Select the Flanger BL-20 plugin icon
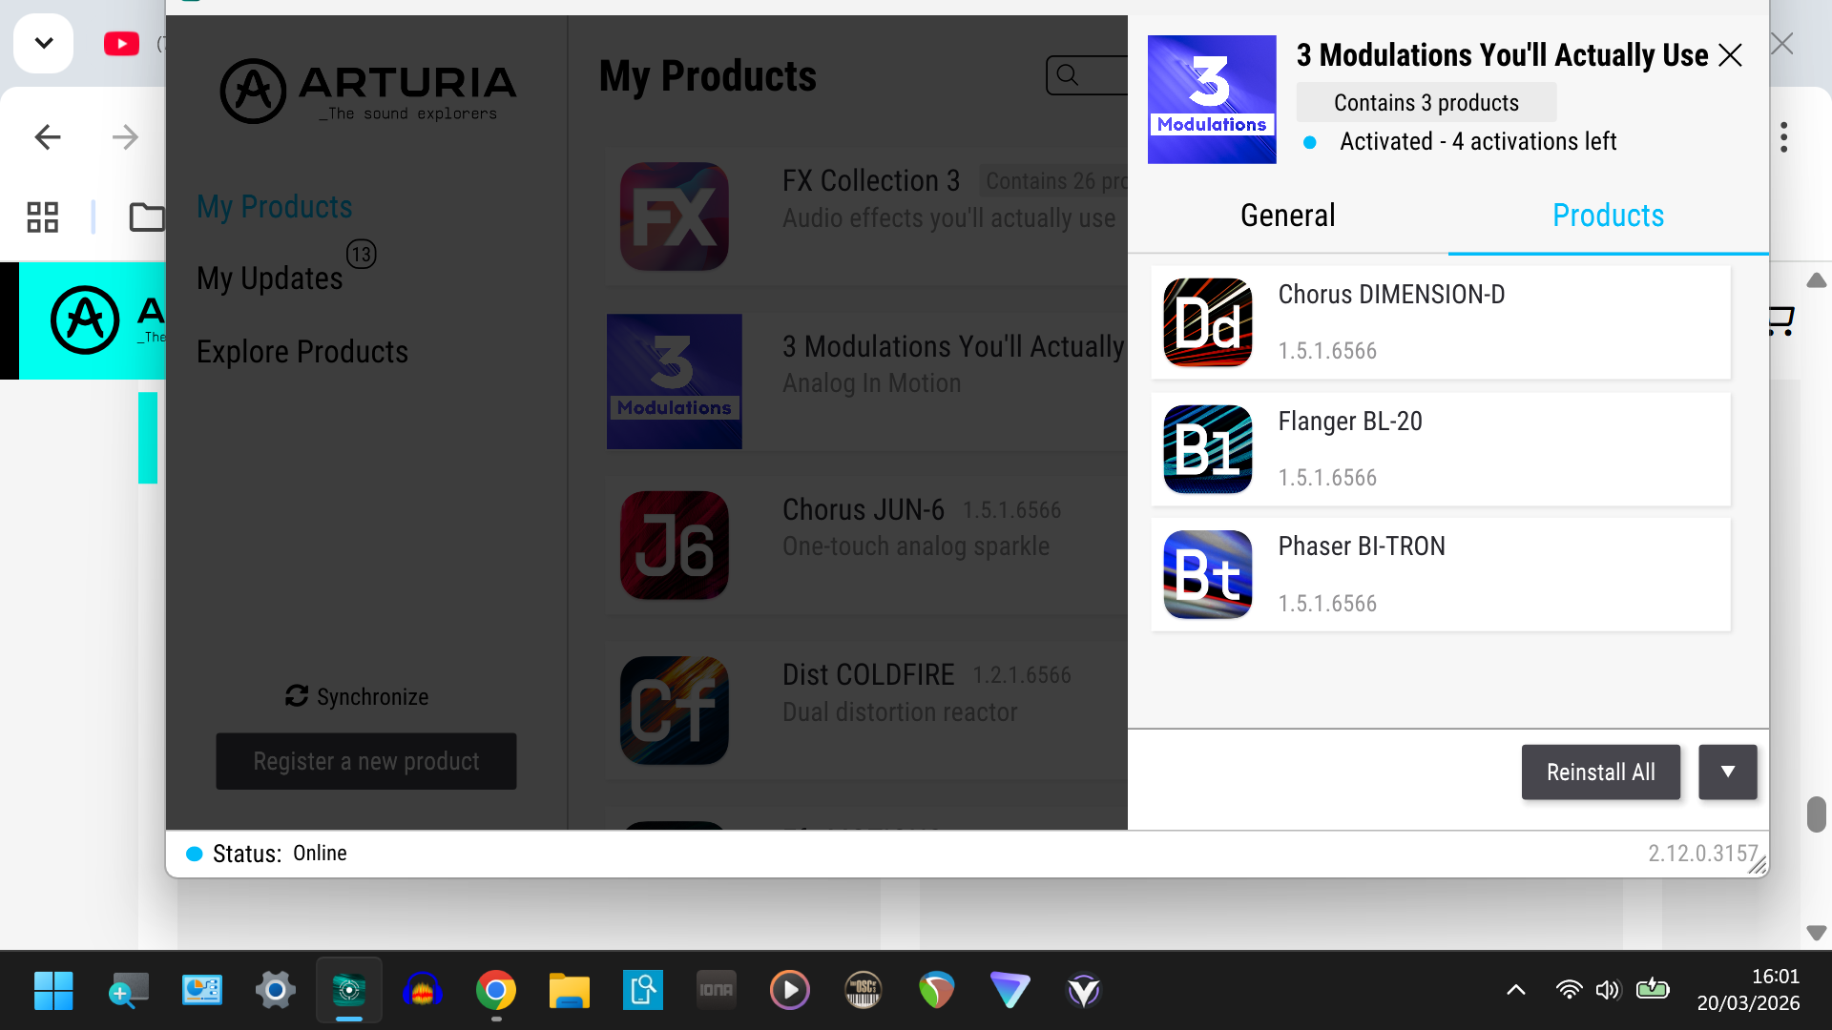Viewport: 1832px width, 1030px height. pyautogui.click(x=1207, y=449)
